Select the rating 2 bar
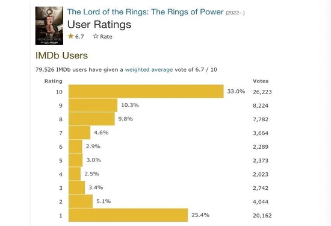 pyautogui.click(x=81, y=201)
